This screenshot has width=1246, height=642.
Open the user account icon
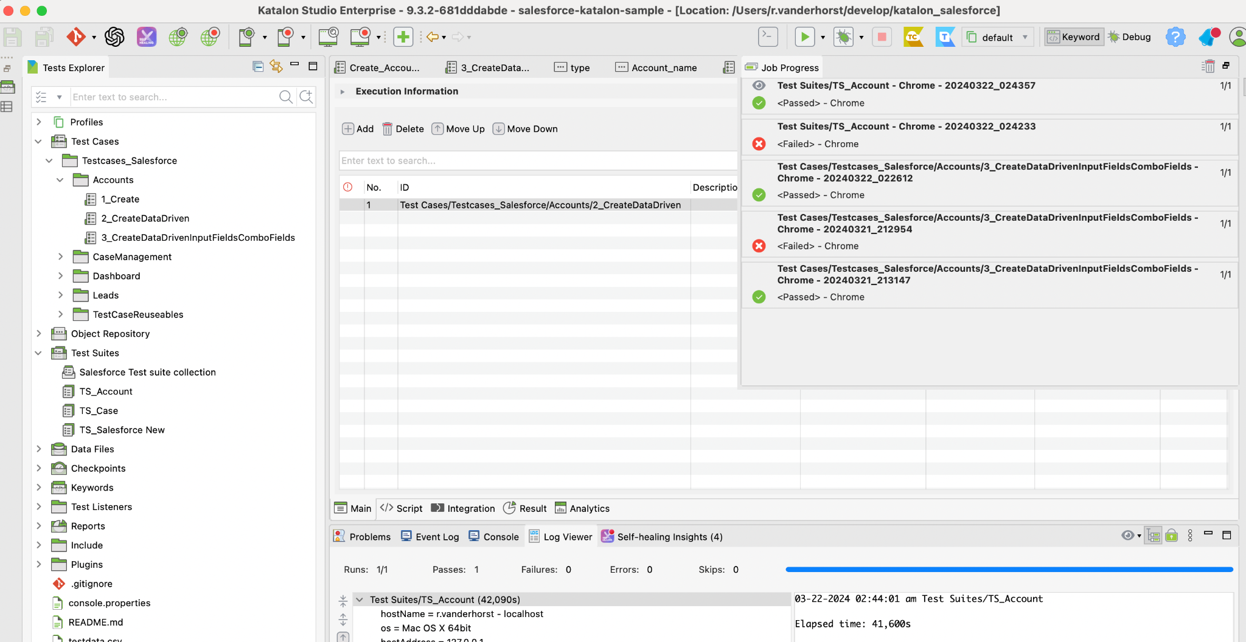pyautogui.click(x=1237, y=37)
